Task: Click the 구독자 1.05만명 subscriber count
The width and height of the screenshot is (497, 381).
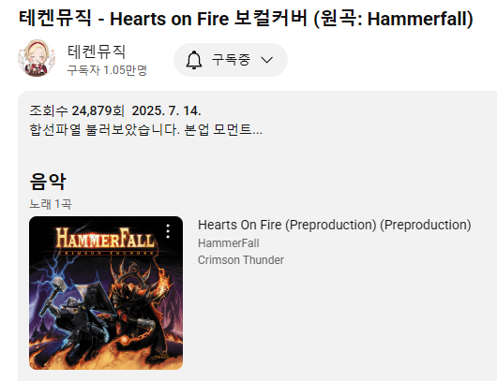Action: 107,70
